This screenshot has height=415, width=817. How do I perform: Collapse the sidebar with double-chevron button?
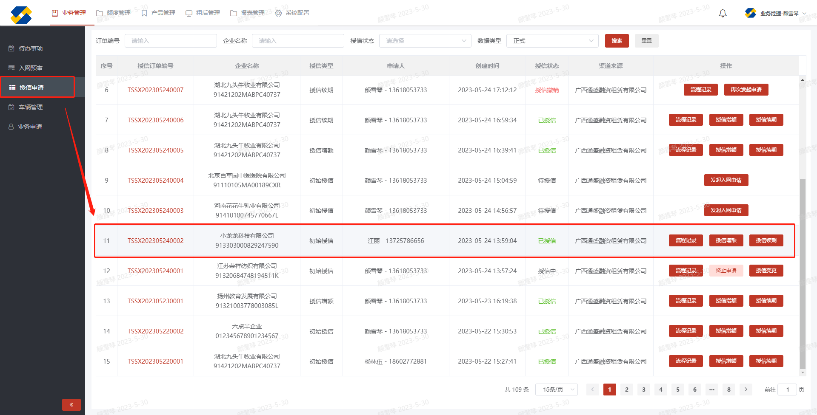pos(71,404)
